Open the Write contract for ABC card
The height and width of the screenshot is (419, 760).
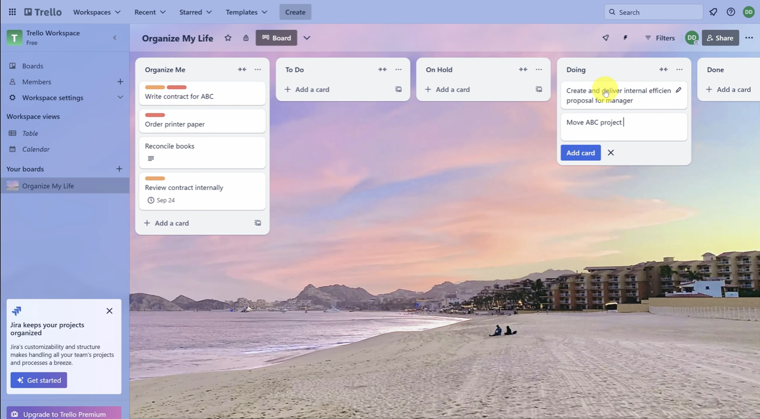[x=203, y=93]
